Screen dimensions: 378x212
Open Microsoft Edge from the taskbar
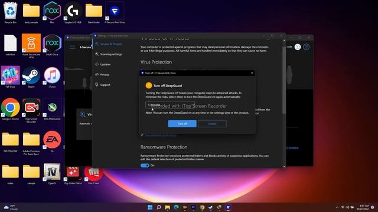click(x=176, y=207)
